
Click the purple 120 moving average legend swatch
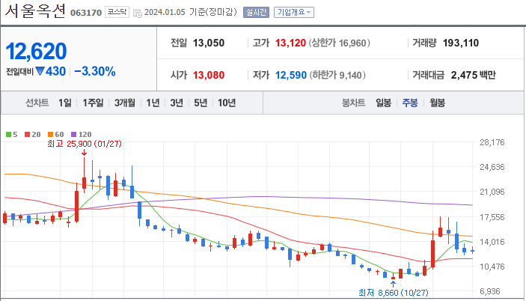tap(74, 135)
